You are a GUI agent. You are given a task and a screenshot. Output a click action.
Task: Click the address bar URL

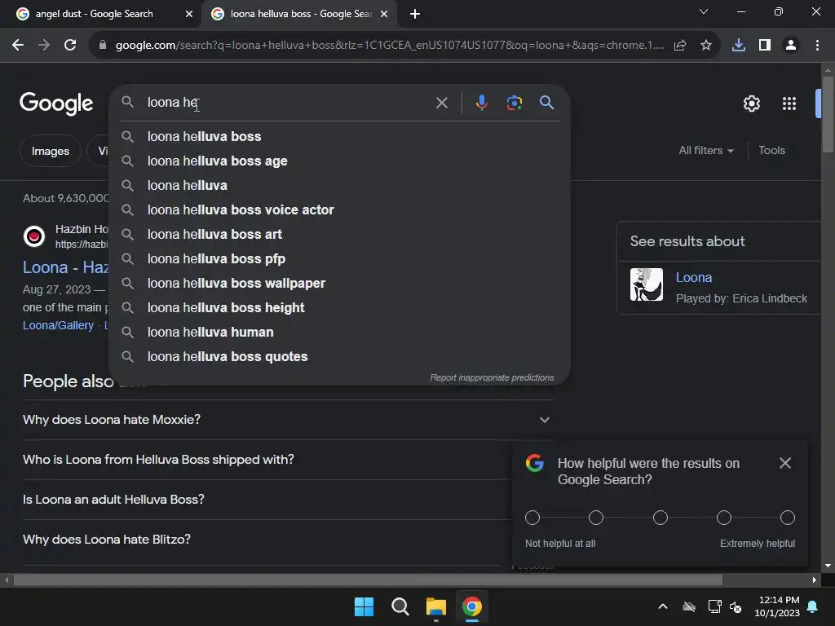click(x=389, y=46)
